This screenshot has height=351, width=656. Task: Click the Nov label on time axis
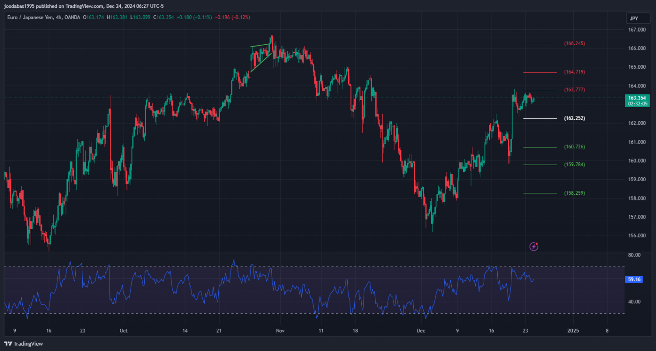tap(280, 331)
